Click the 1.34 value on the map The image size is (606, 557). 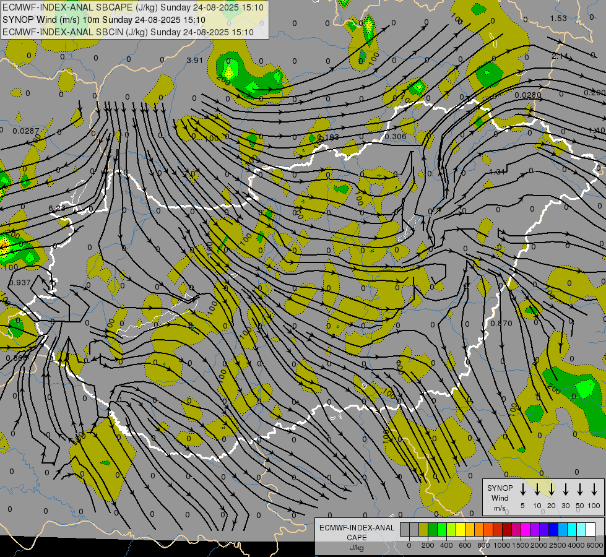click(497, 171)
